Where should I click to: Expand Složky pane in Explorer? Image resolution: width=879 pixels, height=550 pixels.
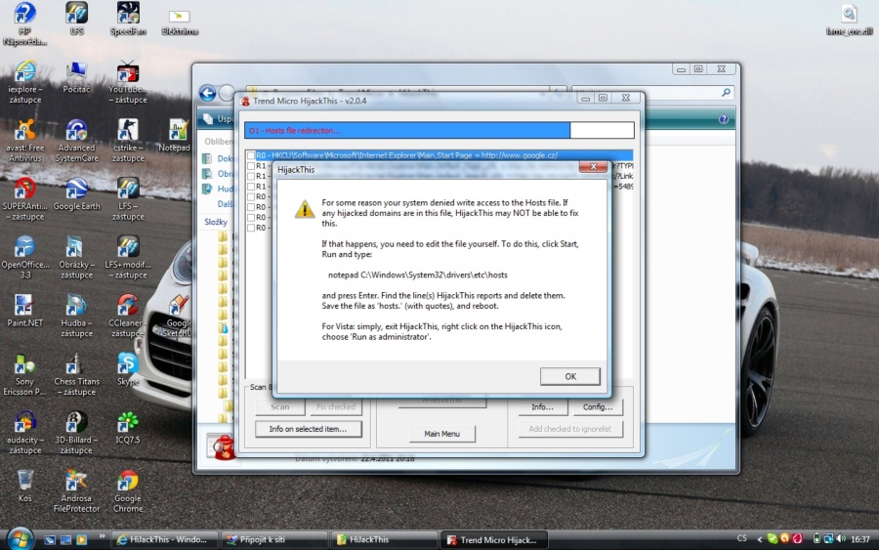(x=216, y=222)
